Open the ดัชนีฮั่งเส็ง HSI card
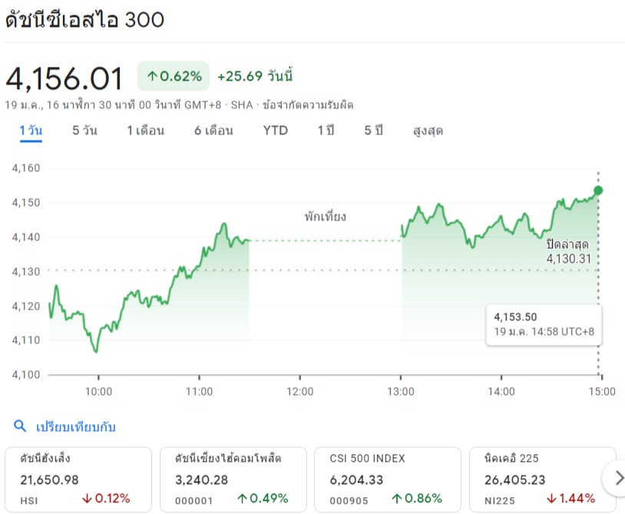 [77, 478]
